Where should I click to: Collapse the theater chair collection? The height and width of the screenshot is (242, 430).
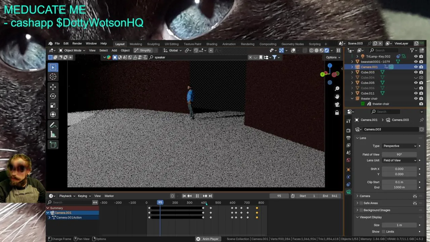click(352, 98)
